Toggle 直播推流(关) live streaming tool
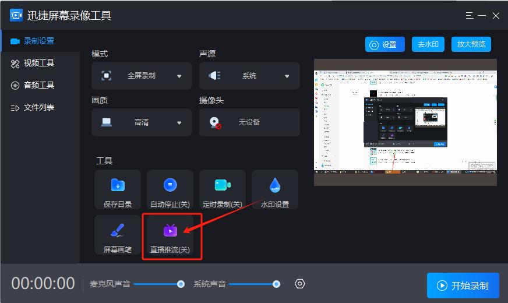Viewport: 508px width, 303px height. click(170, 235)
